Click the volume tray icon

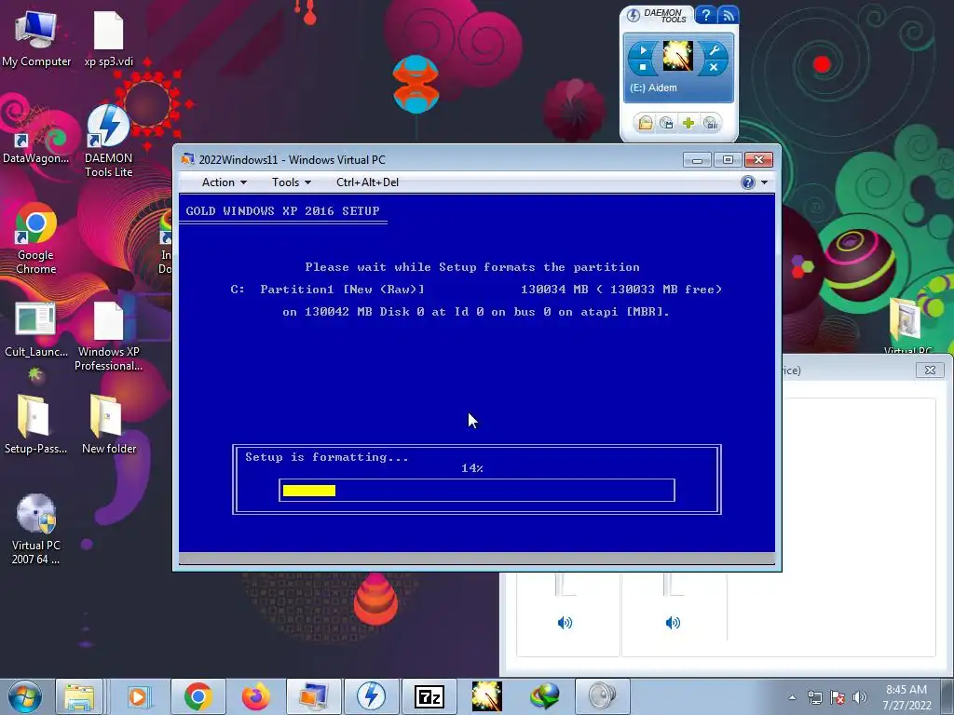click(859, 697)
